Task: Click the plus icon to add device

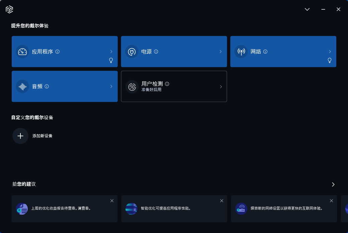Action: coord(20,136)
